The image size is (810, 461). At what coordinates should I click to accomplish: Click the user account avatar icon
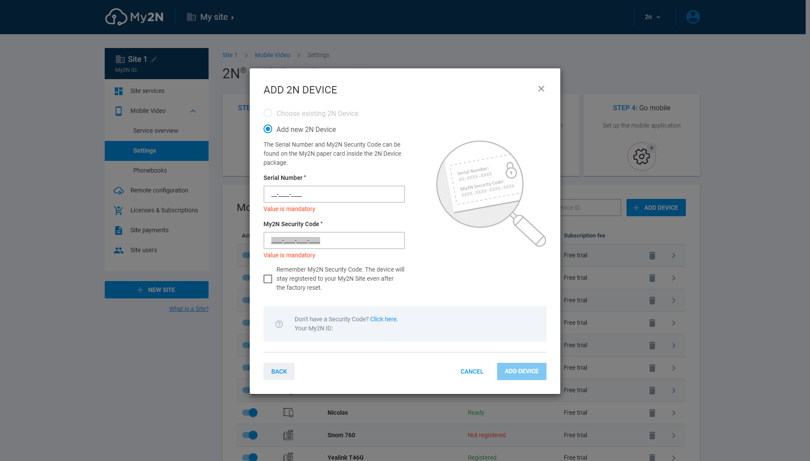tap(693, 17)
